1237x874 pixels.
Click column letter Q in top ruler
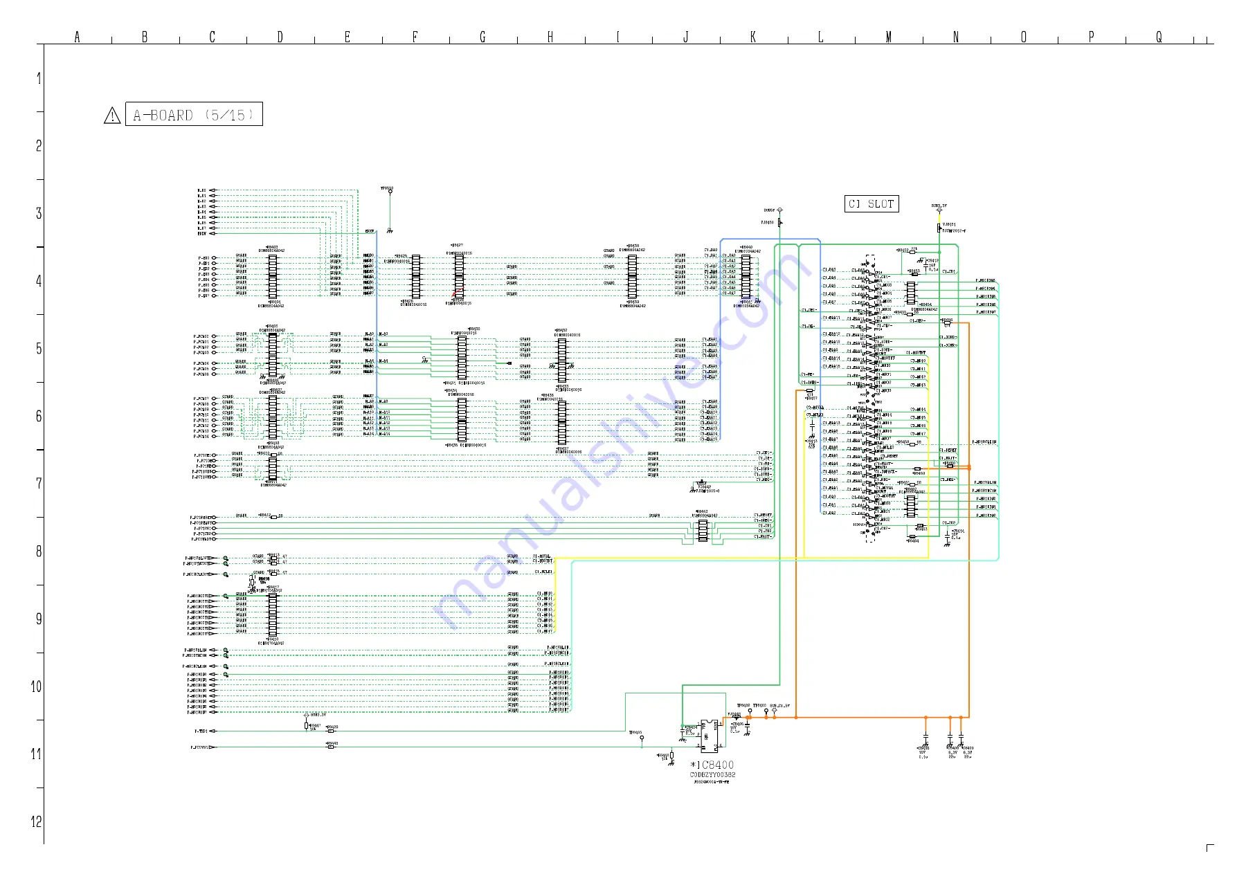pos(1159,37)
